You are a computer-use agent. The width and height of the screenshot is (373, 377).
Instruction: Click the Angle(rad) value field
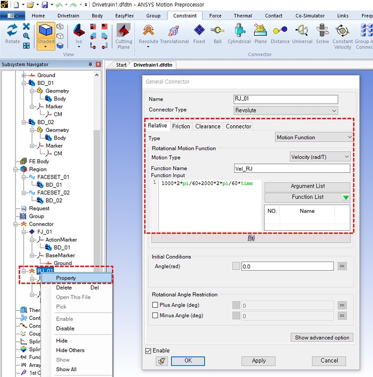coord(287,267)
